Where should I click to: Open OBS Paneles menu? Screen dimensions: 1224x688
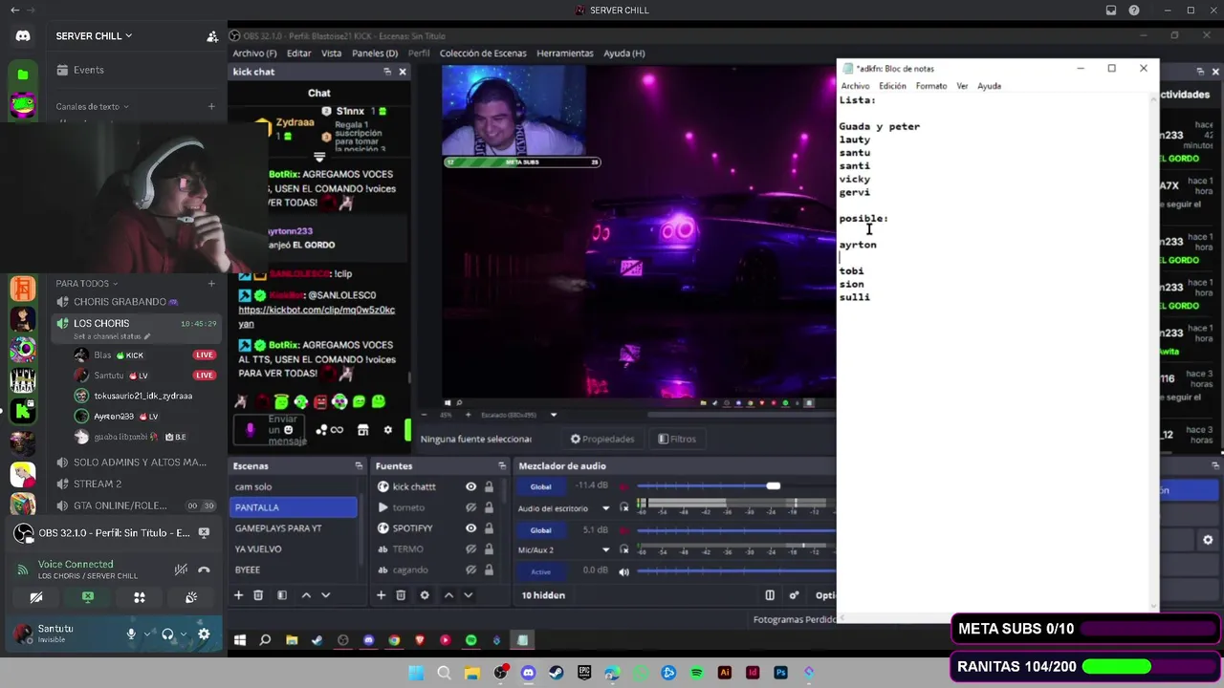(375, 54)
